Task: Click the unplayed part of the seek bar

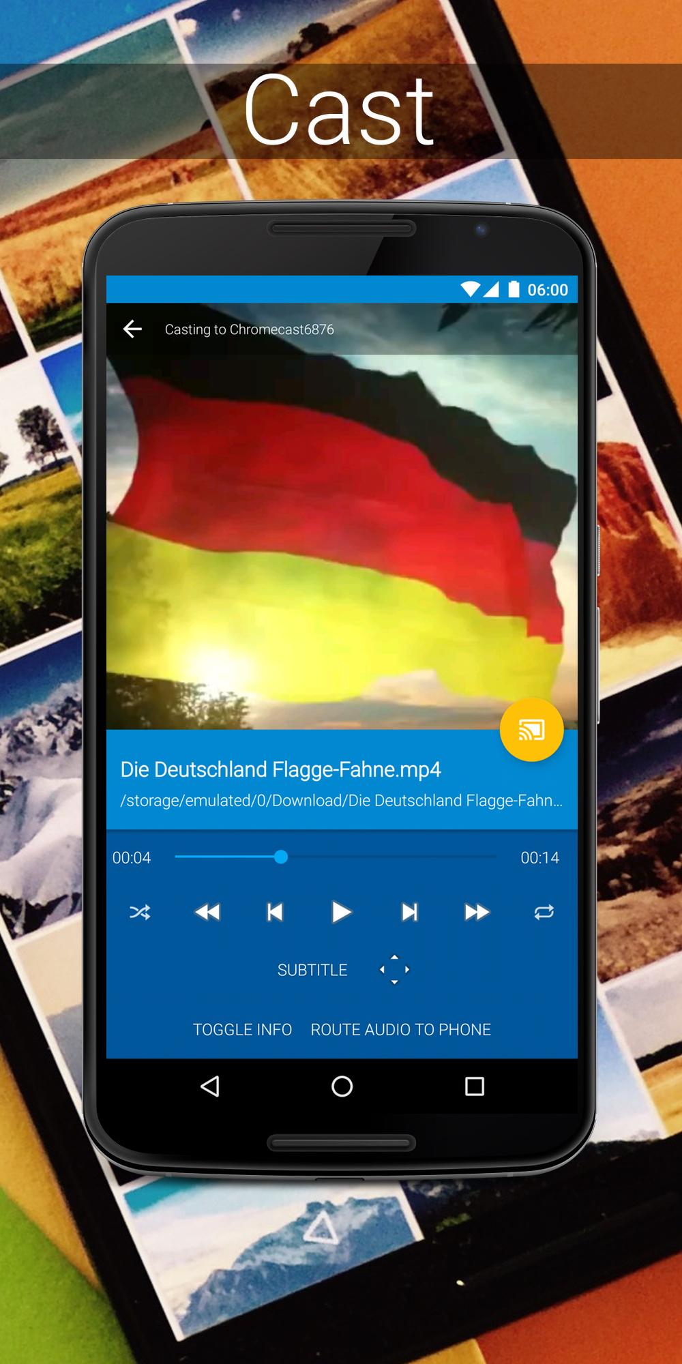Action: point(392,857)
